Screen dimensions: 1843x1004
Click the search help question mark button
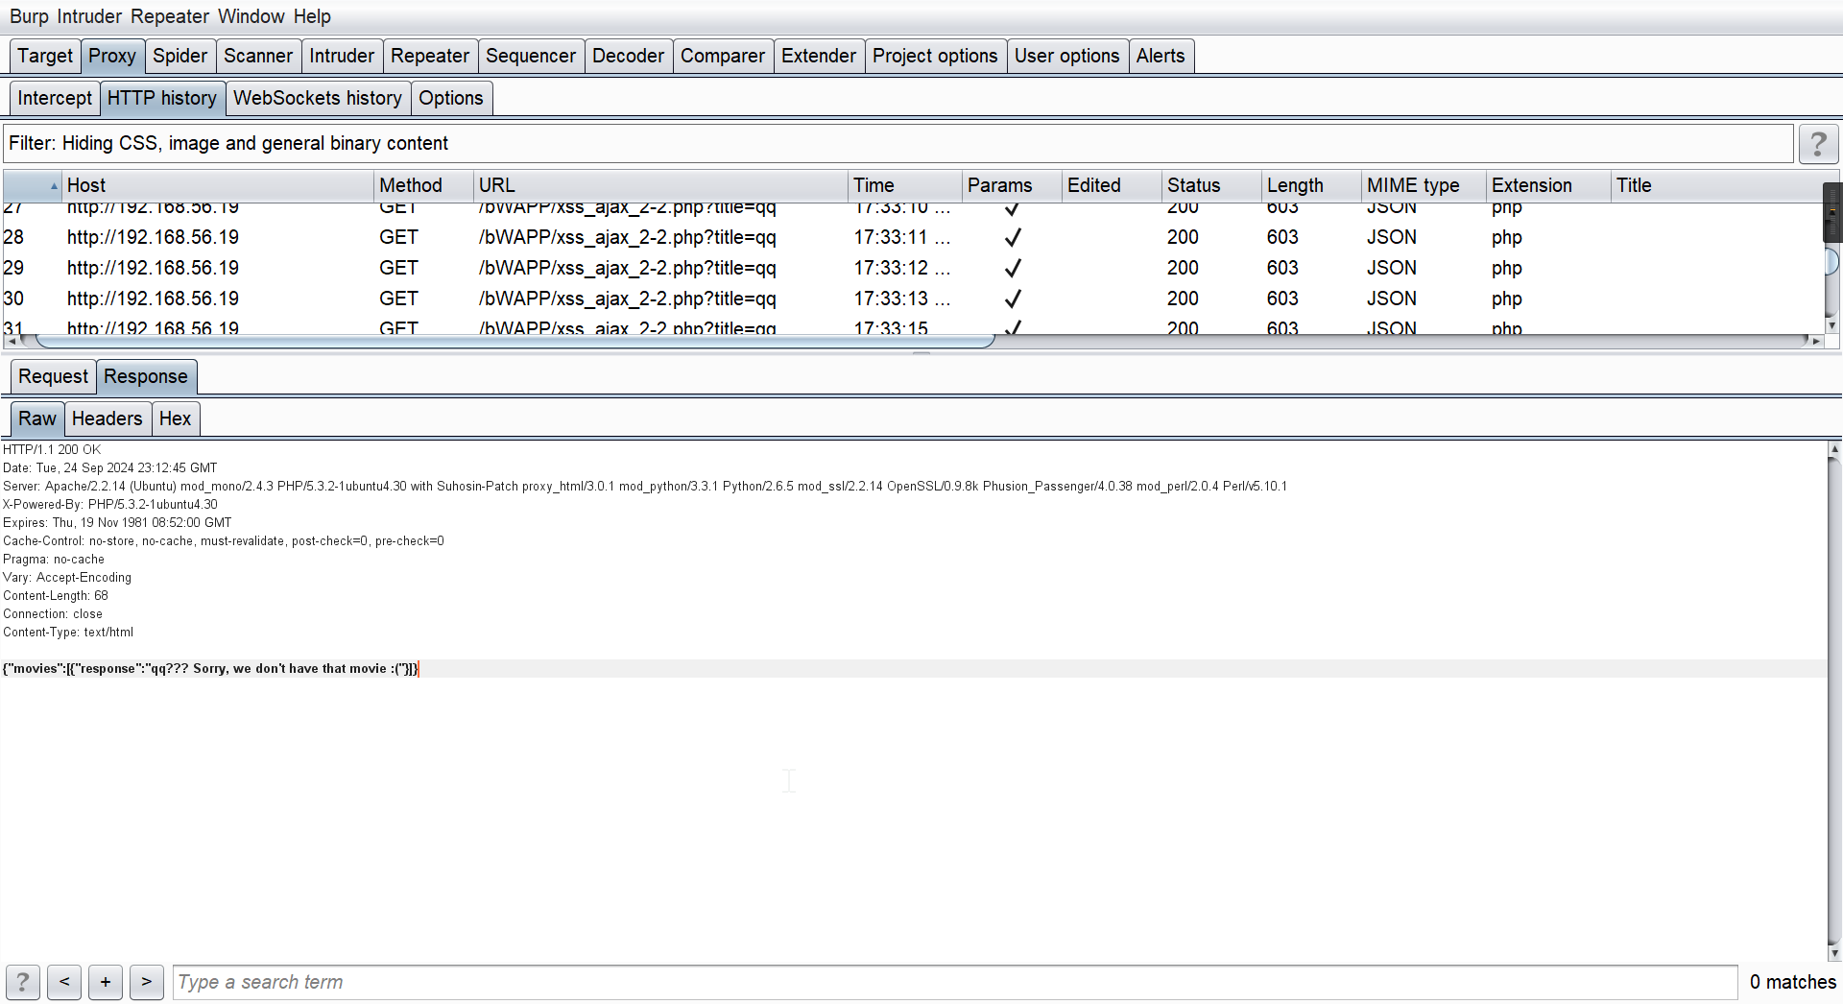coord(23,982)
